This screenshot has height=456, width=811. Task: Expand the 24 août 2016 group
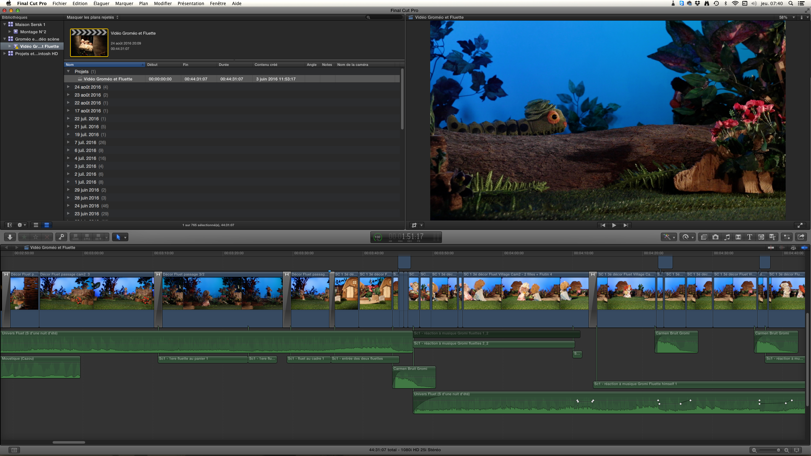click(x=68, y=87)
